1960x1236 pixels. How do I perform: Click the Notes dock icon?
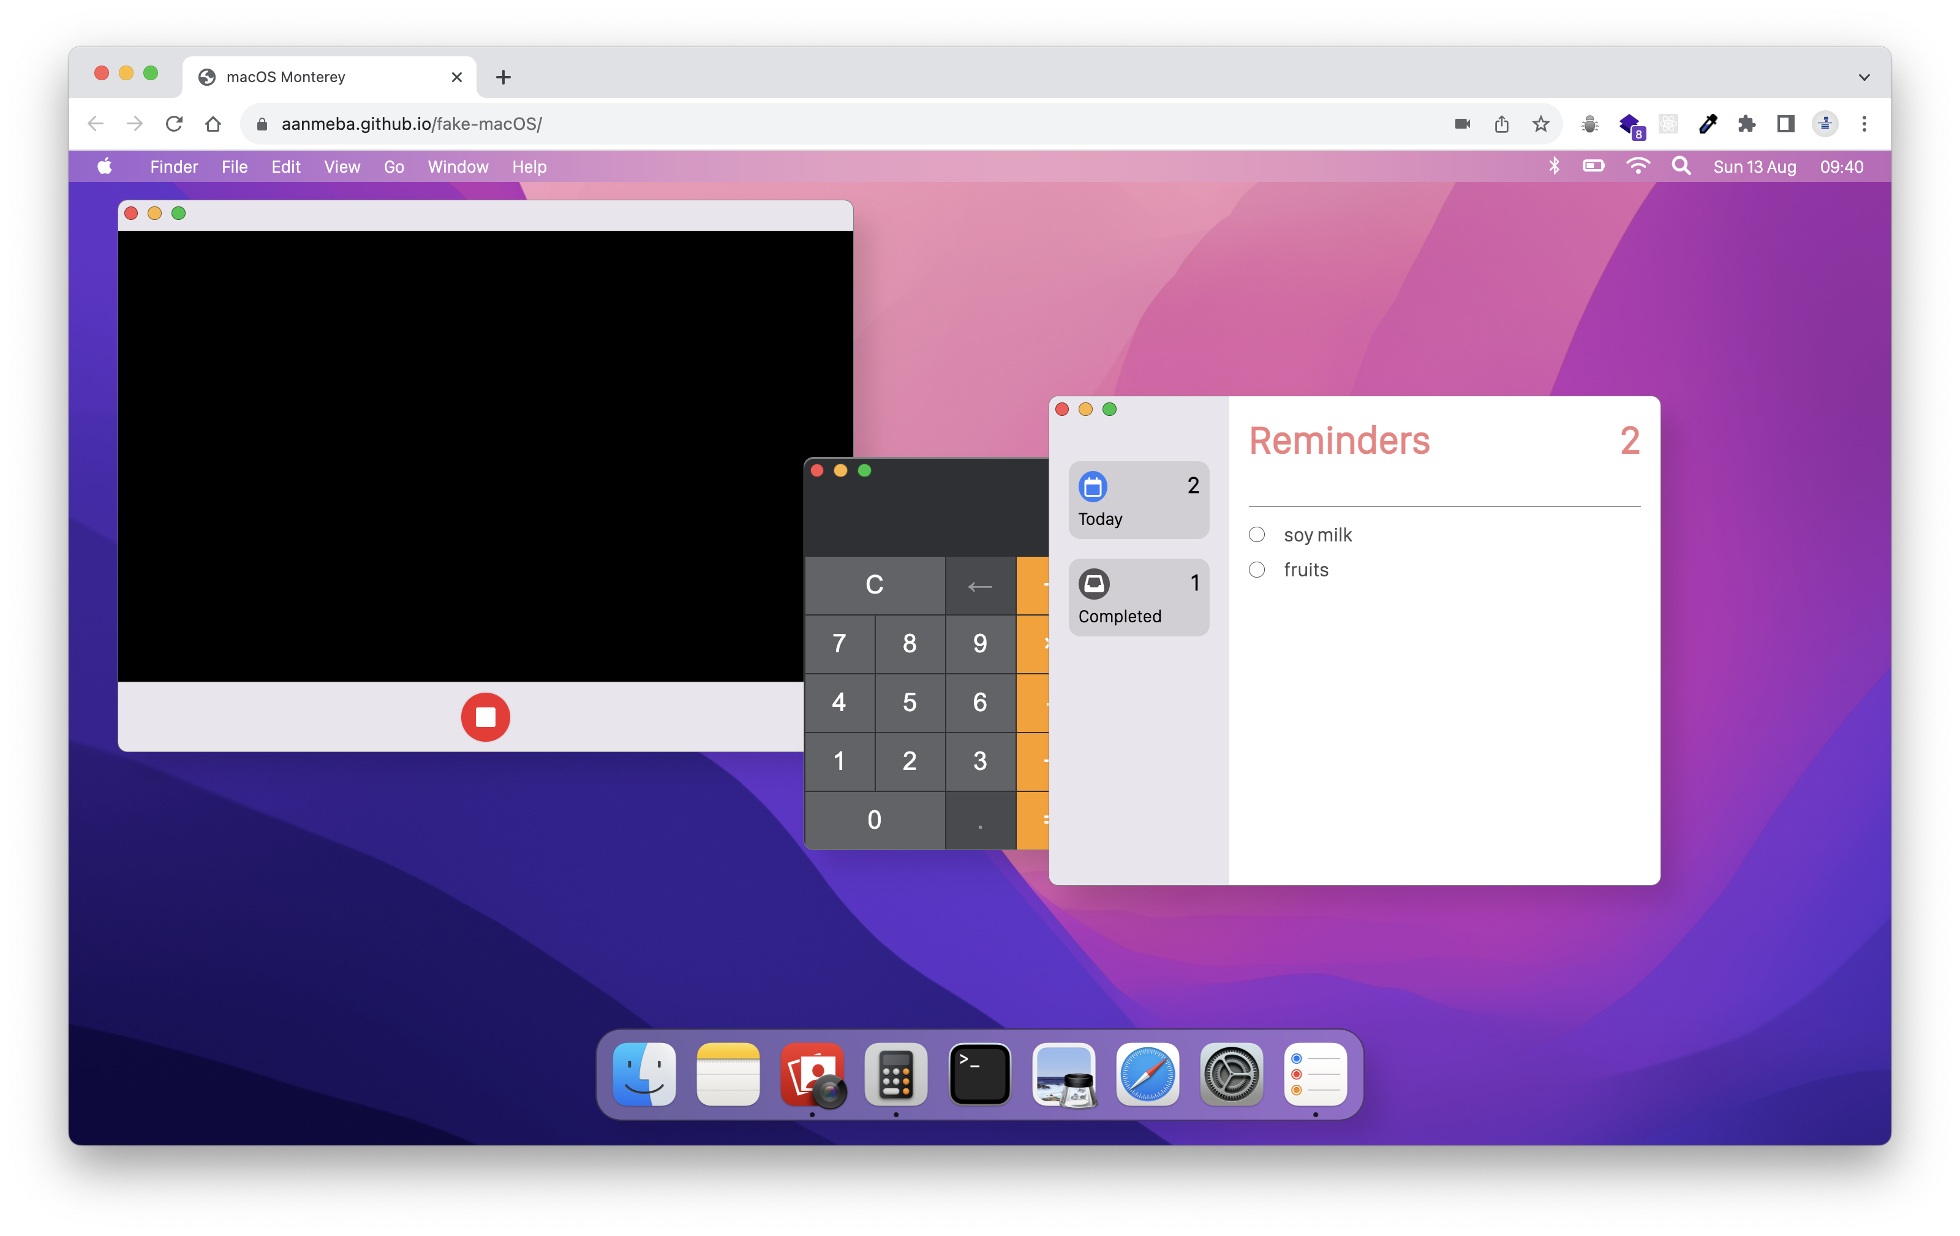click(x=728, y=1074)
